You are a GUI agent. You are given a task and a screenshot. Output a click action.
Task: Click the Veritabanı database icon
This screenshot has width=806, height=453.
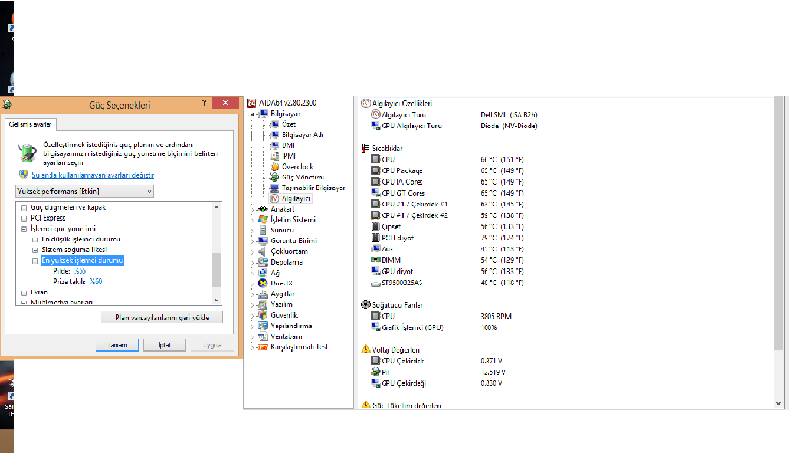coord(263,337)
